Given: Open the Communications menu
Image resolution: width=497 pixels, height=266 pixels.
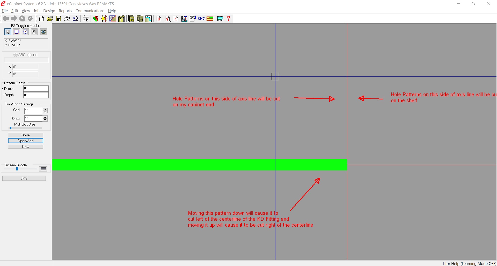Looking at the screenshot, I should click(90, 11).
